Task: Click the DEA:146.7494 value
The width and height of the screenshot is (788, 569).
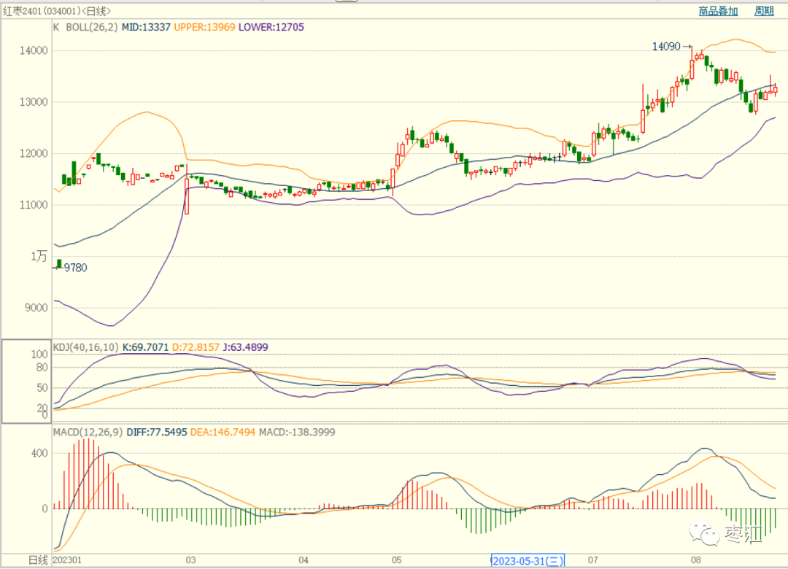Action: [223, 433]
